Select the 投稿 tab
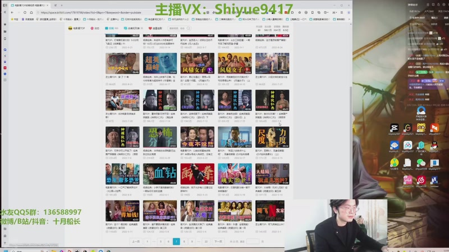 [x=111, y=29]
